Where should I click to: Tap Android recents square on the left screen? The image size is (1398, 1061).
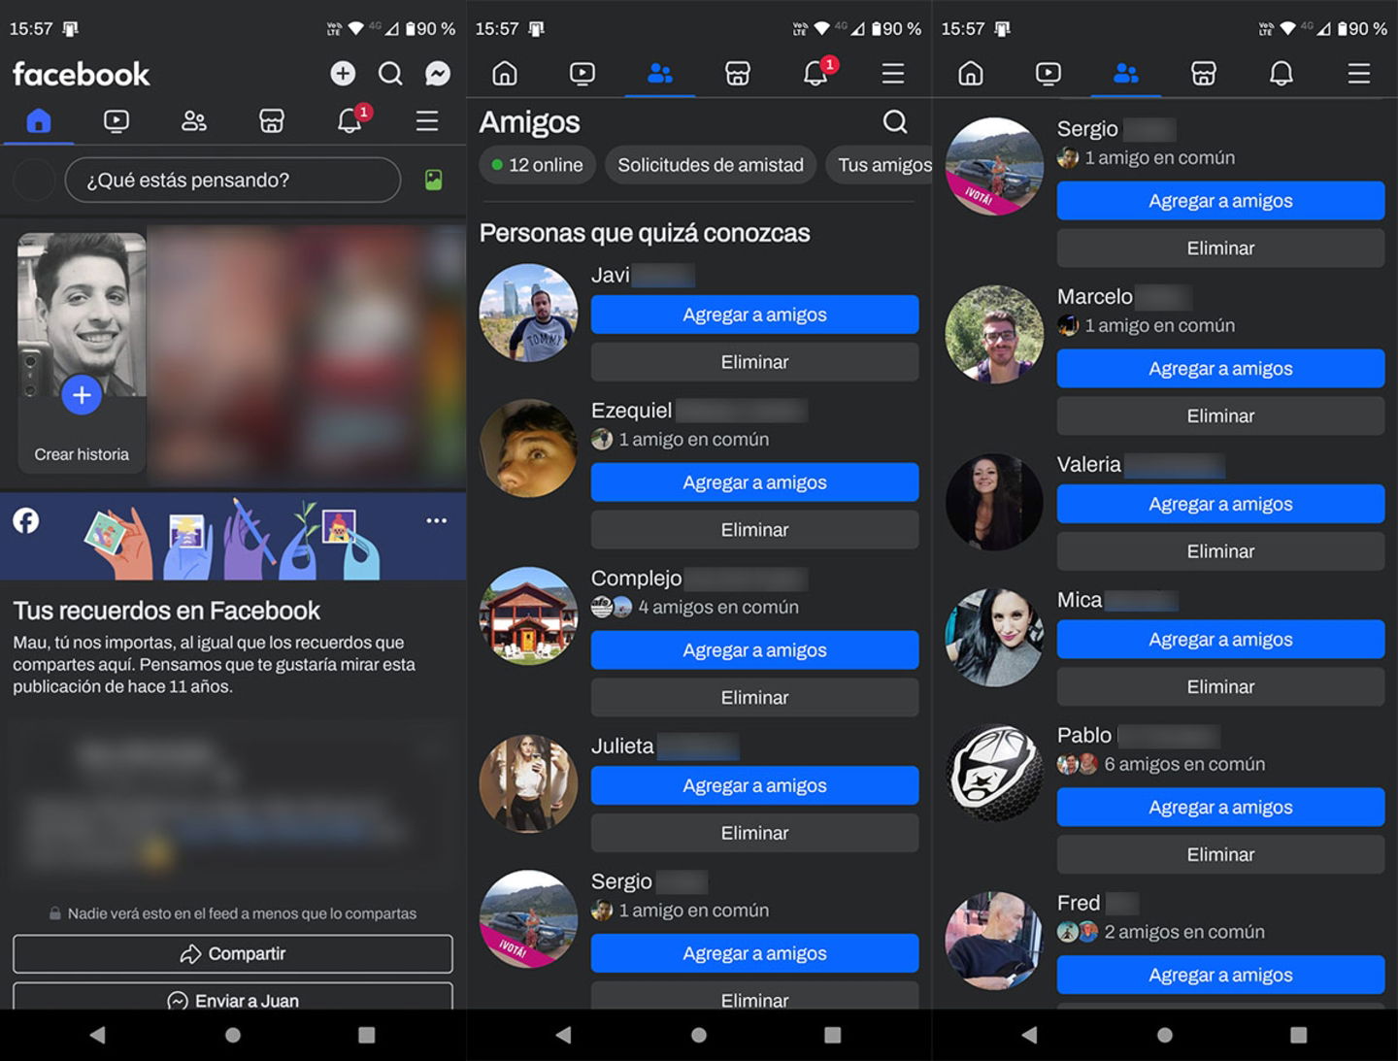(366, 1035)
